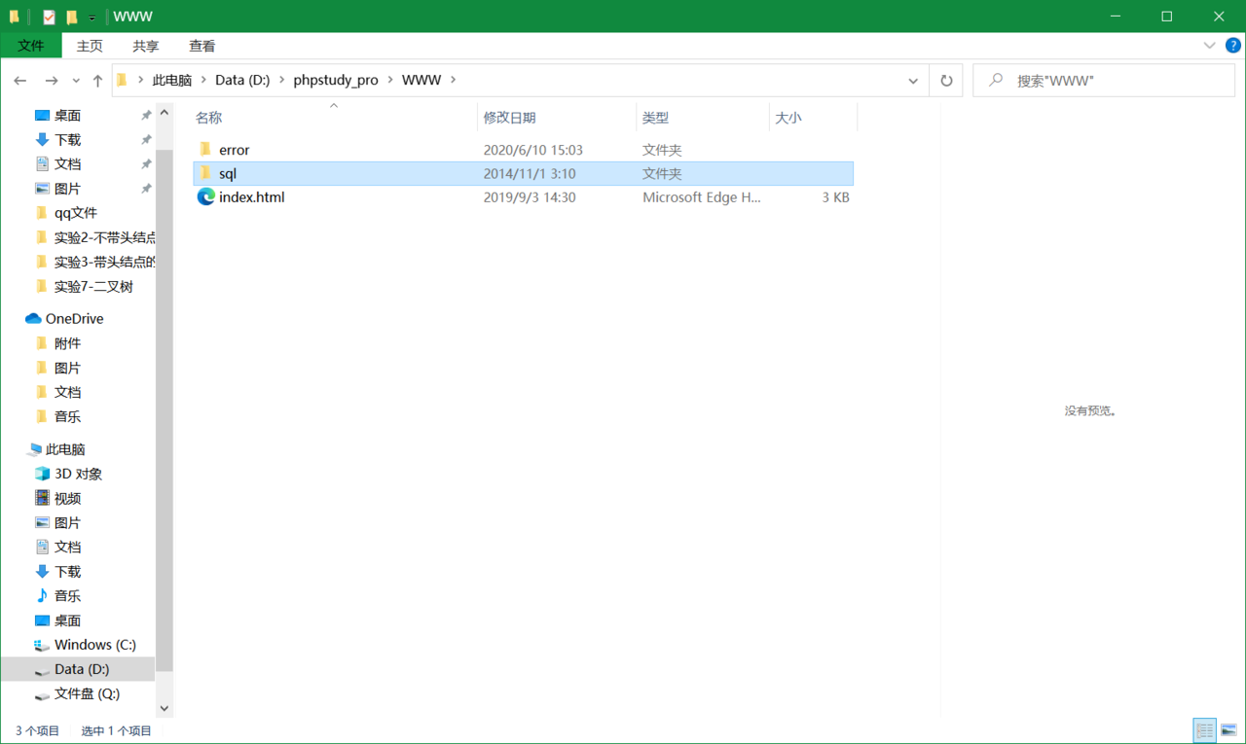Select the sql folder row
Image resolution: width=1246 pixels, height=744 pixels.
524,173
